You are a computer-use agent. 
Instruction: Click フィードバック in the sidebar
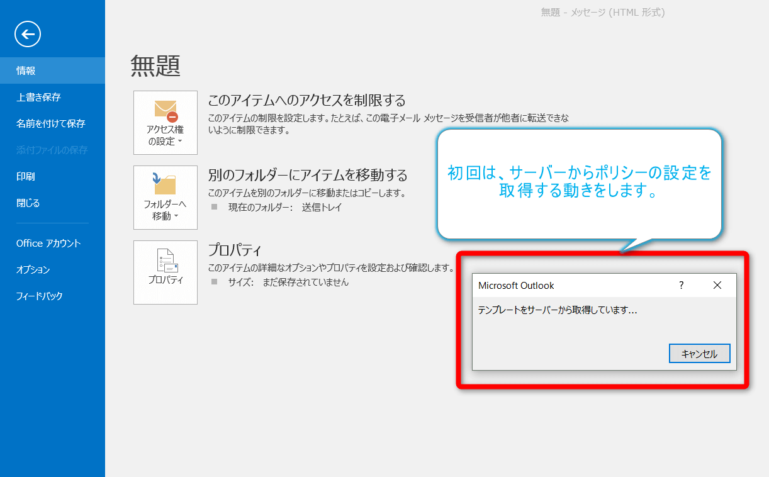(x=40, y=296)
